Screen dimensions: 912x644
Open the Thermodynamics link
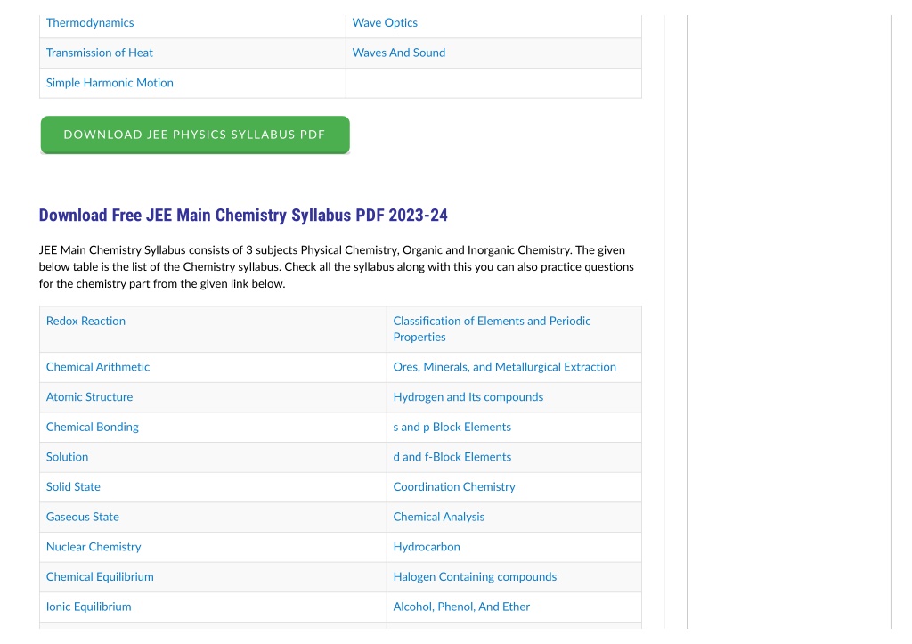[90, 22]
